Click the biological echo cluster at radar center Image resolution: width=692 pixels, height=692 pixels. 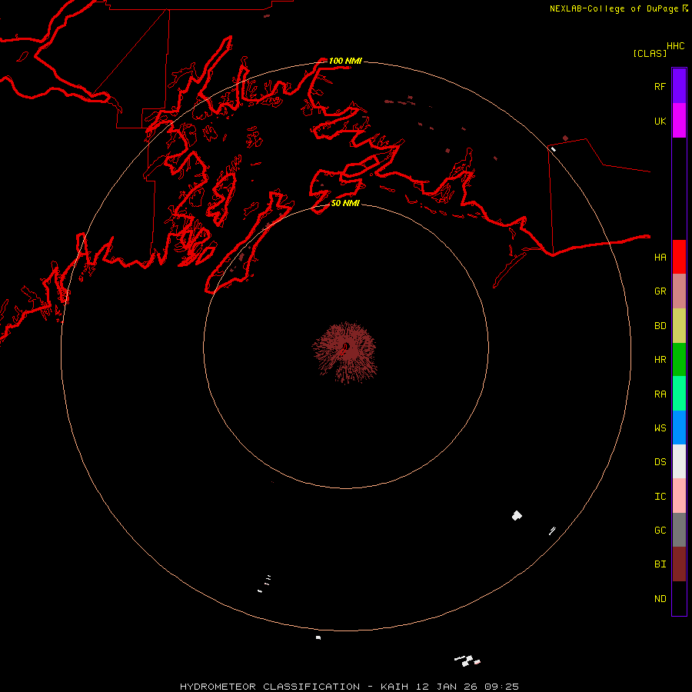(x=344, y=351)
